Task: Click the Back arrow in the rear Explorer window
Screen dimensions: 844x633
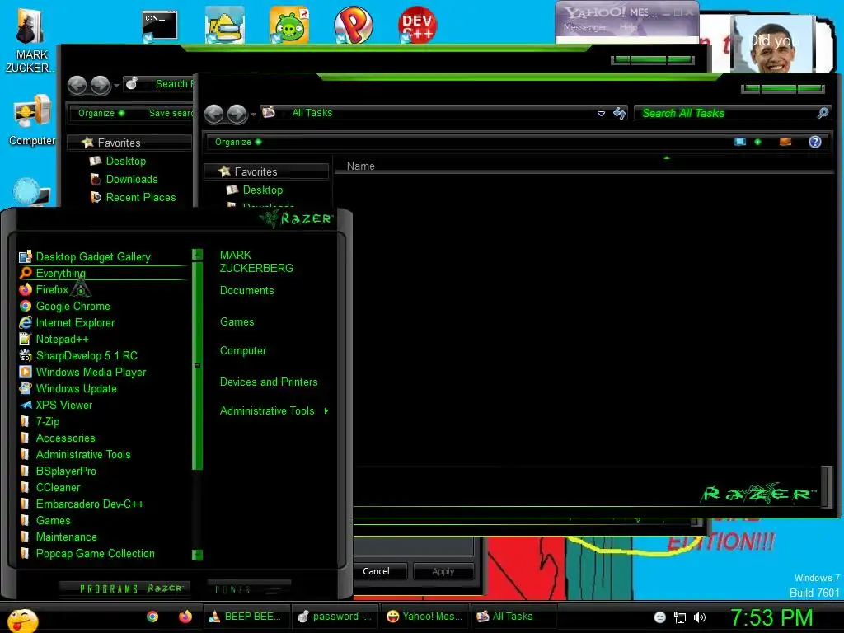Action: point(77,85)
